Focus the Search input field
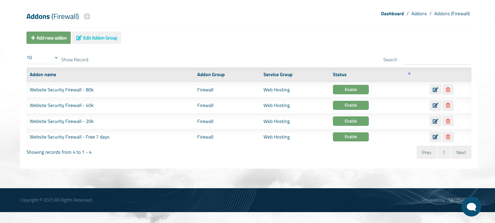The width and height of the screenshot is (495, 223). tap(437, 59)
